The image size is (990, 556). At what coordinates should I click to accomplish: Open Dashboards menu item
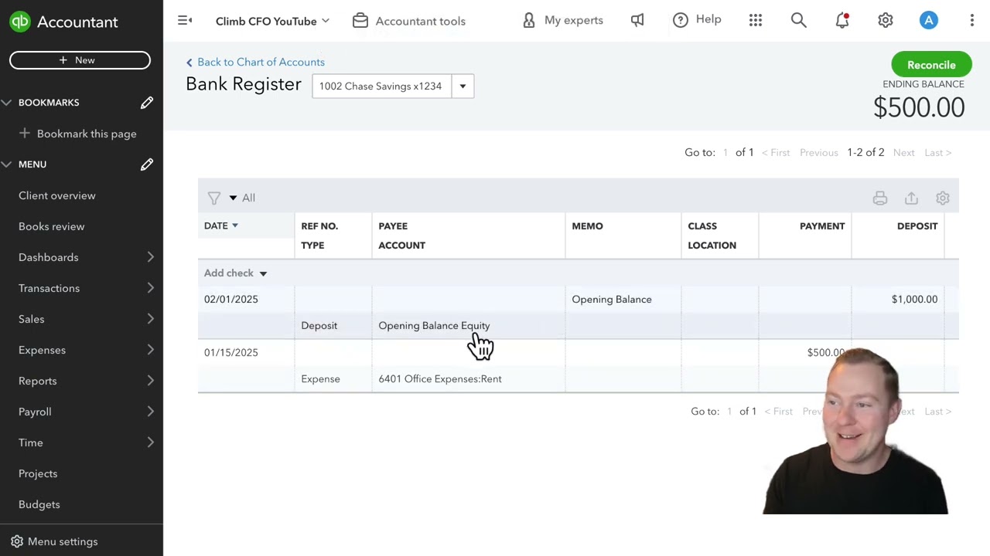coord(49,257)
